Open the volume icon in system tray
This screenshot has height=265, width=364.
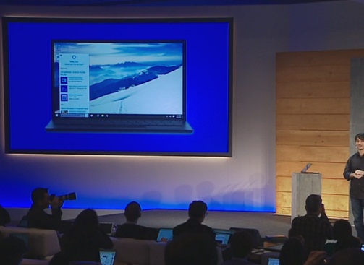[x=170, y=116]
